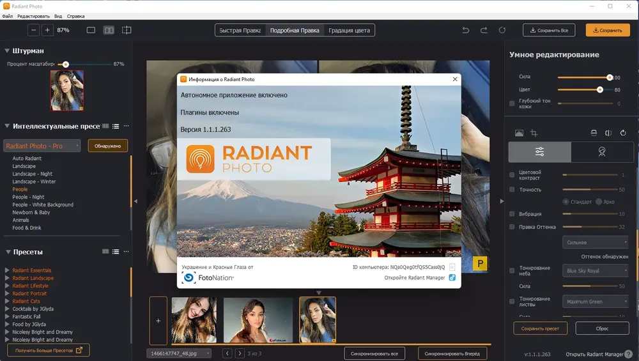
Task: Click the reset circular arrow in toolbar
Action: coord(502,30)
